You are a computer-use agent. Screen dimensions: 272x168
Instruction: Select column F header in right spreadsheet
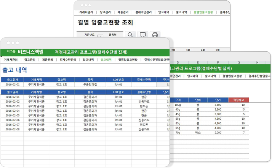[x=218, y=62]
